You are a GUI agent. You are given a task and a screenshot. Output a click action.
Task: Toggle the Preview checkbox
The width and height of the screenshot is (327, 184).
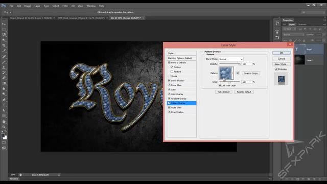coord(276,69)
